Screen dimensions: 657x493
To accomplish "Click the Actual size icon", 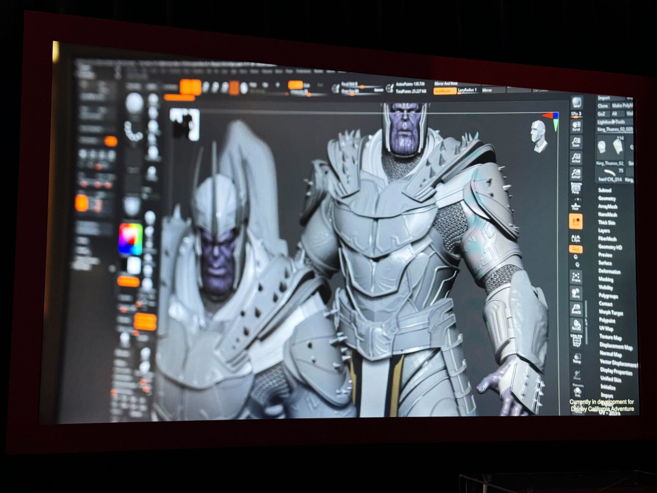I will (x=576, y=158).
